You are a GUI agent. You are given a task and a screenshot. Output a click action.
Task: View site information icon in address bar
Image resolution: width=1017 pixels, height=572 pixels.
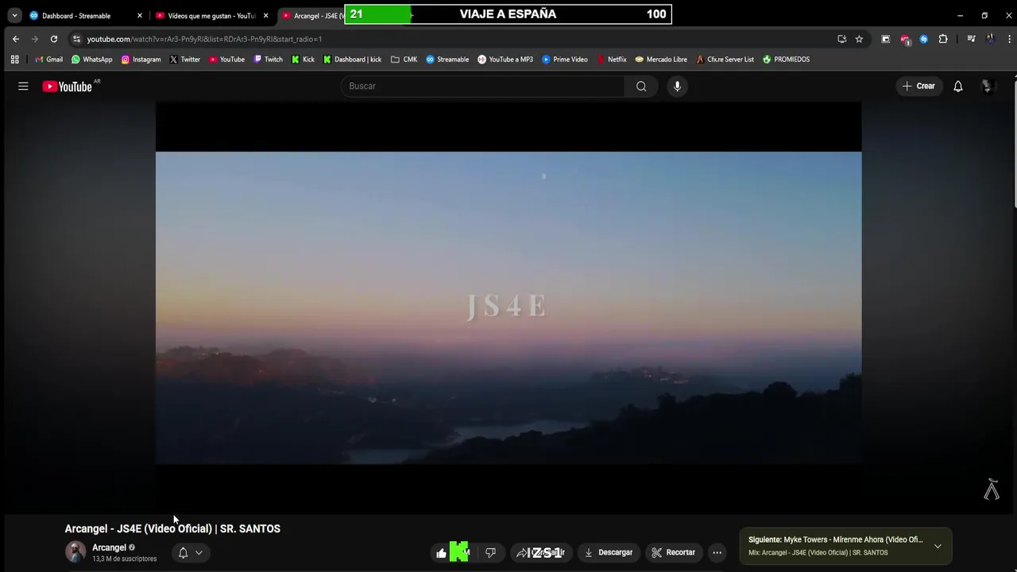point(76,39)
